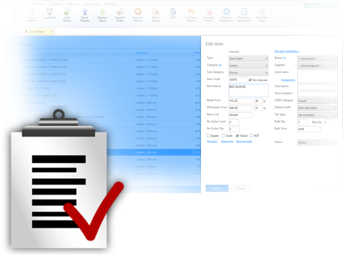The image size is (343, 260).
Task: Open Purchase Return tool
Action: click(191, 15)
